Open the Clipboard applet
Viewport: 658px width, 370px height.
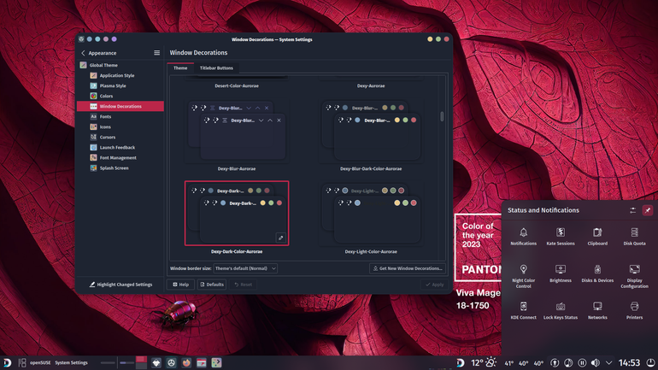[x=597, y=237]
